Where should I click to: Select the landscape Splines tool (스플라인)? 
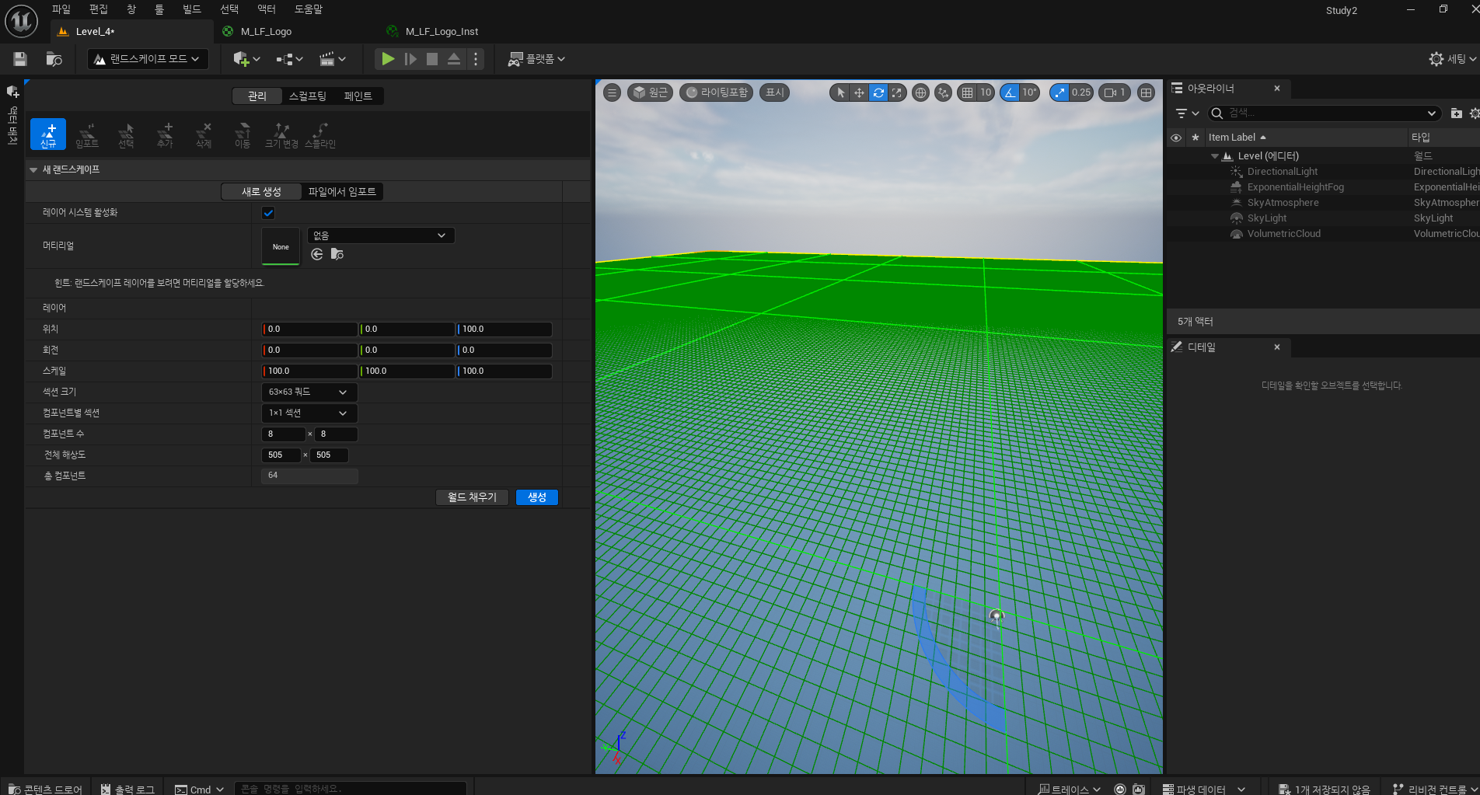[320, 134]
